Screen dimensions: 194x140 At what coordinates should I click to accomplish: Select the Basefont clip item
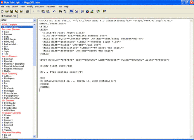[8, 34]
